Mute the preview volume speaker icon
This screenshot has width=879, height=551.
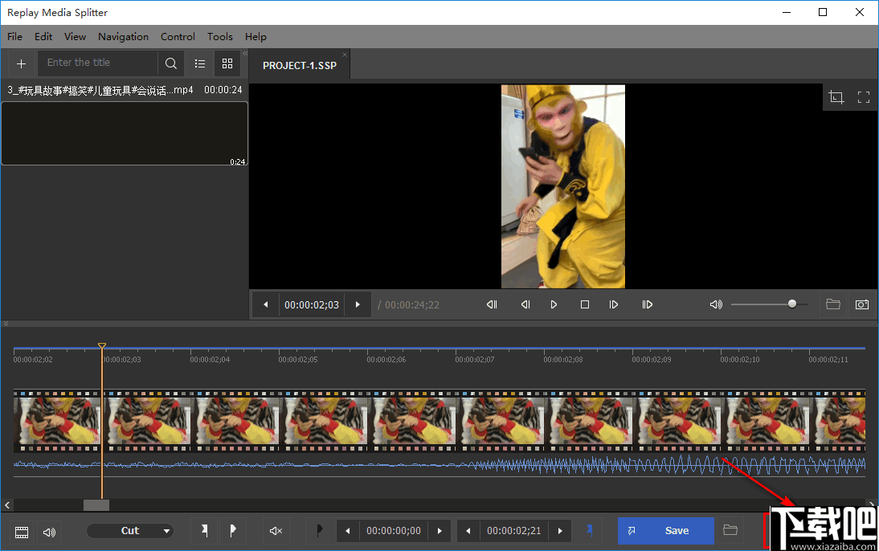pyautogui.click(x=716, y=304)
